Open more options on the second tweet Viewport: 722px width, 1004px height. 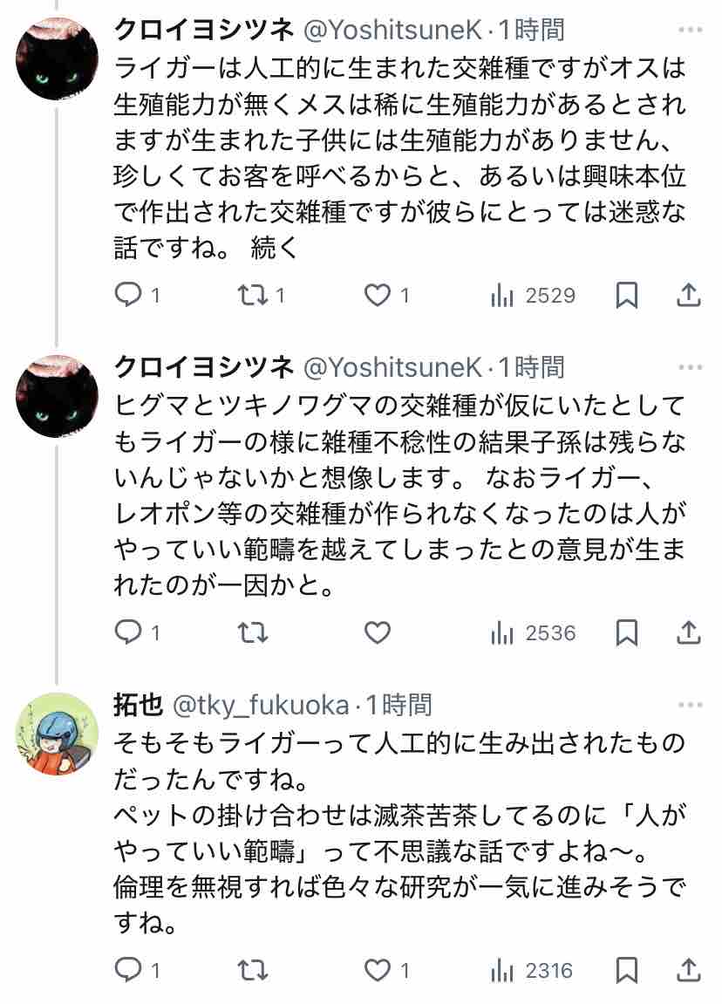click(x=690, y=367)
